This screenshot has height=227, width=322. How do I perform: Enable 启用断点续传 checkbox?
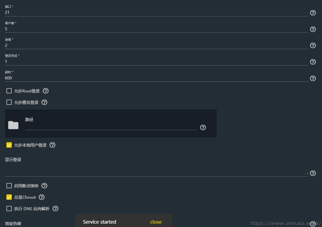[x=9, y=186]
